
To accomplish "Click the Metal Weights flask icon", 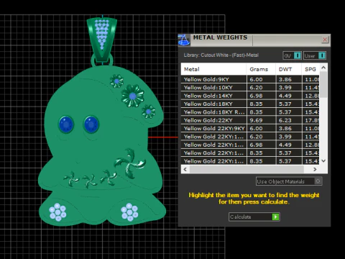I will point(184,40).
